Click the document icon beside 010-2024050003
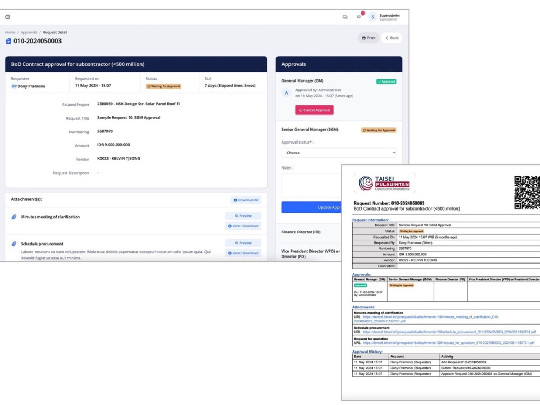 click(x=9, y=42)
